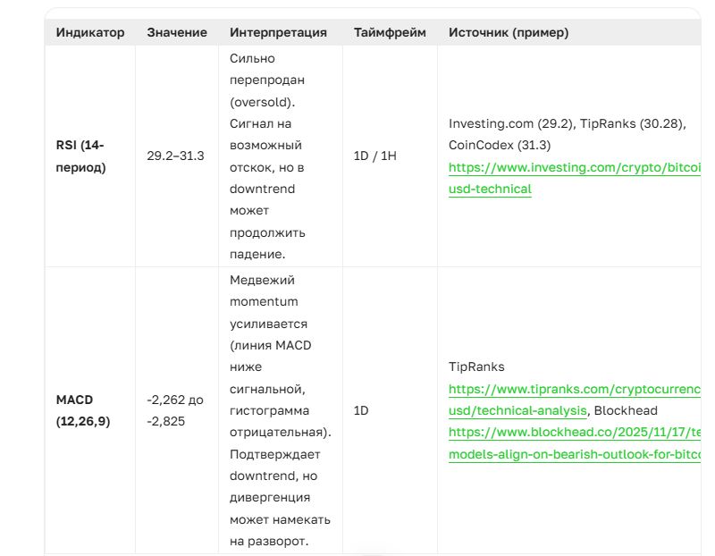This screenshot has width=715, height=556.
Task: Select the "MACD (12,26,9)" indicator cell
Action: coord(83,410)
